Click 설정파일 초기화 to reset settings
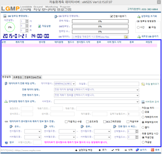 [x=147, y=16]
